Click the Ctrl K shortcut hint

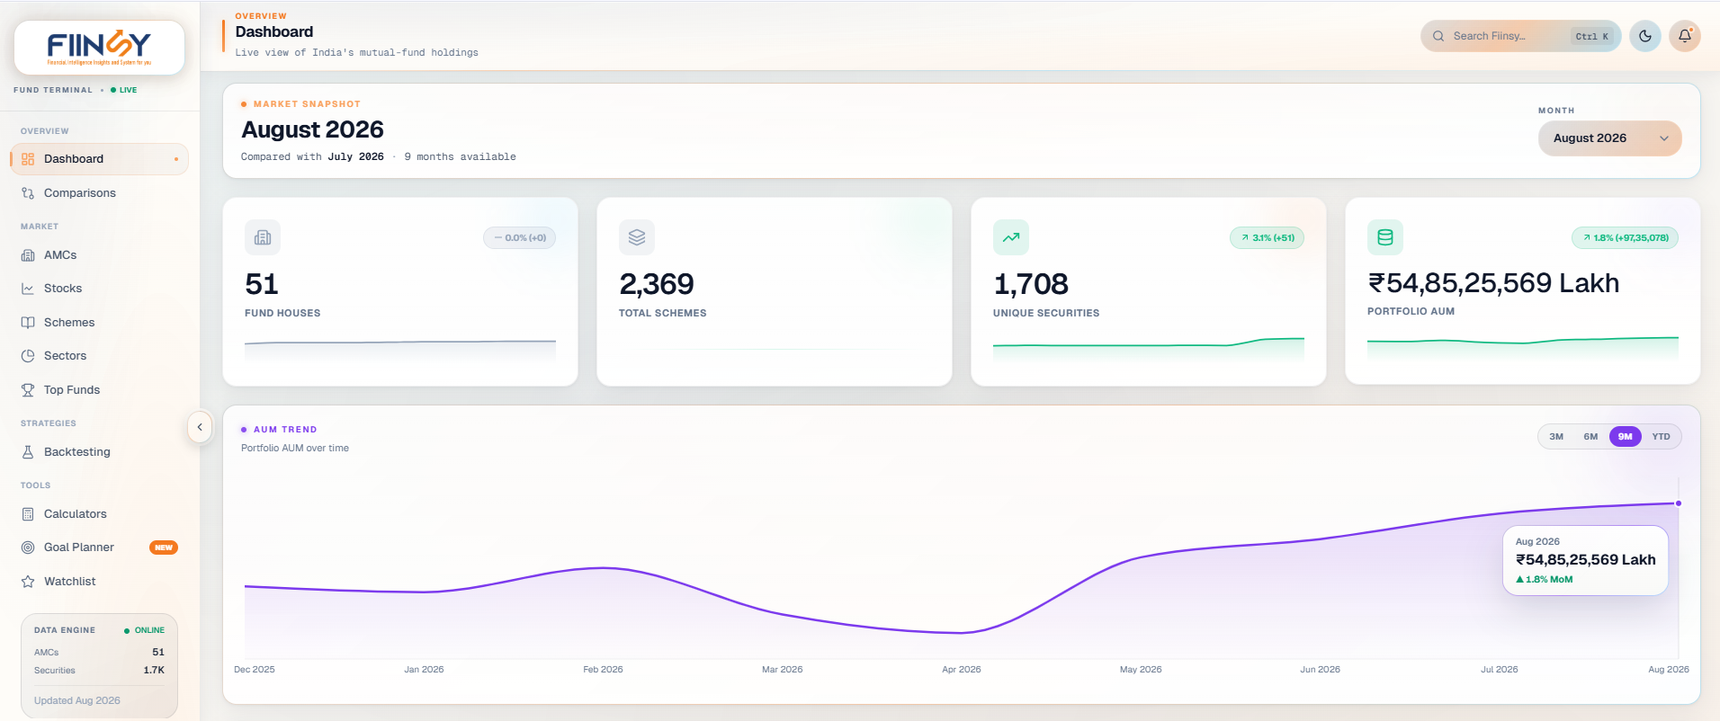(1592, 37)
